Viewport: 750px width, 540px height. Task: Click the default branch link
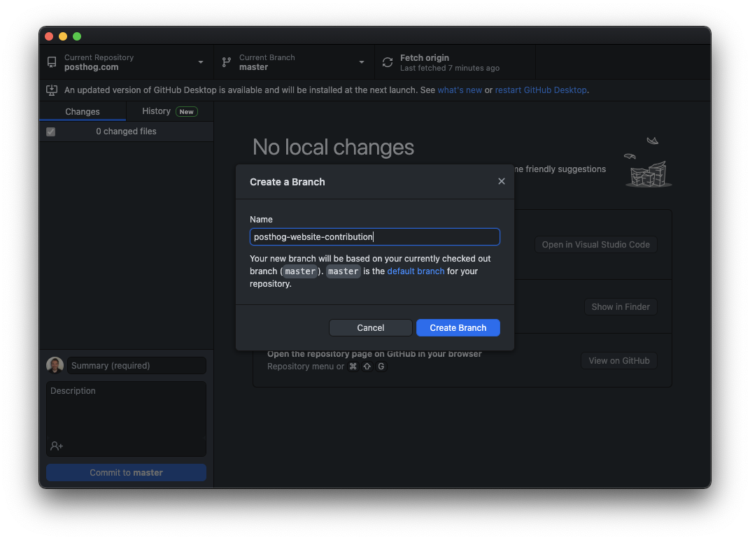click(416, 271)
